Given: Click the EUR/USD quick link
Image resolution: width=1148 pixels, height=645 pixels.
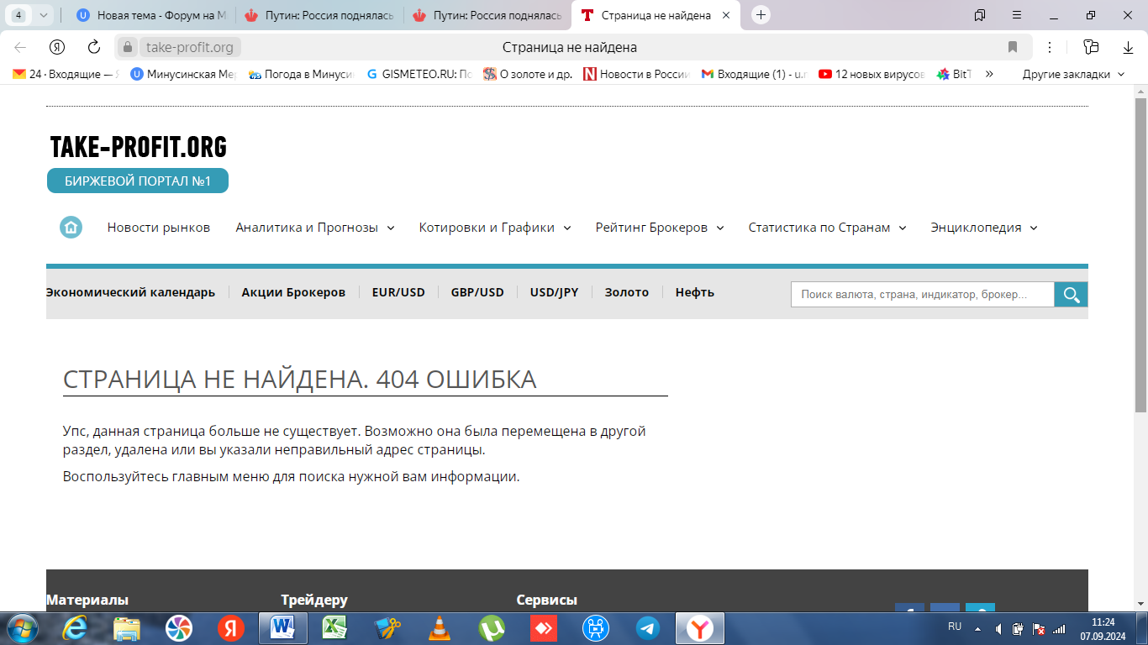Looking at the screenshot, I should tap(398, 292).
